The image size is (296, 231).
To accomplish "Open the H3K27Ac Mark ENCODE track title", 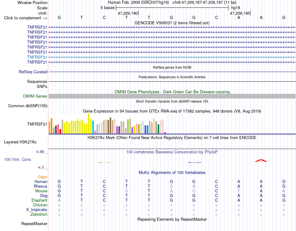I will tap(172, 137).
